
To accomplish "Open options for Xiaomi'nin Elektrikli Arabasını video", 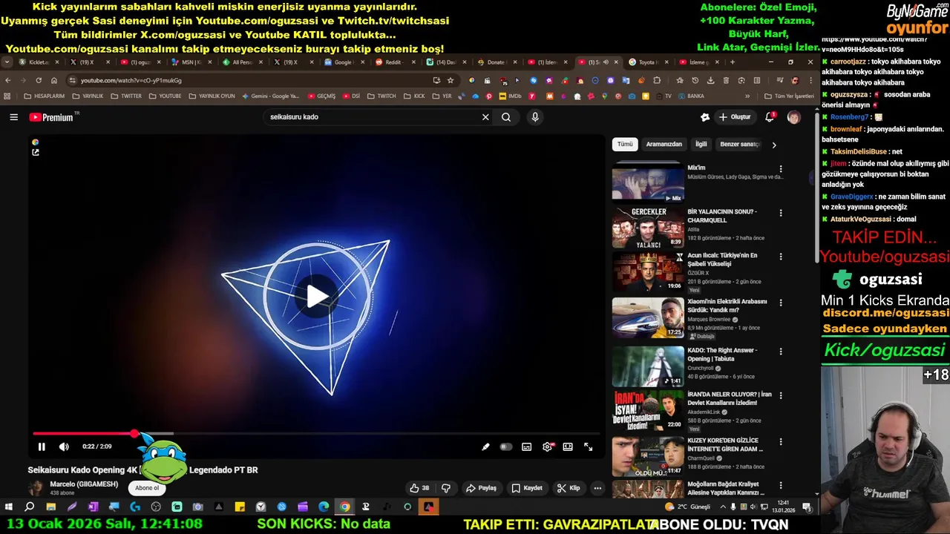I will [x=780, y=303].
